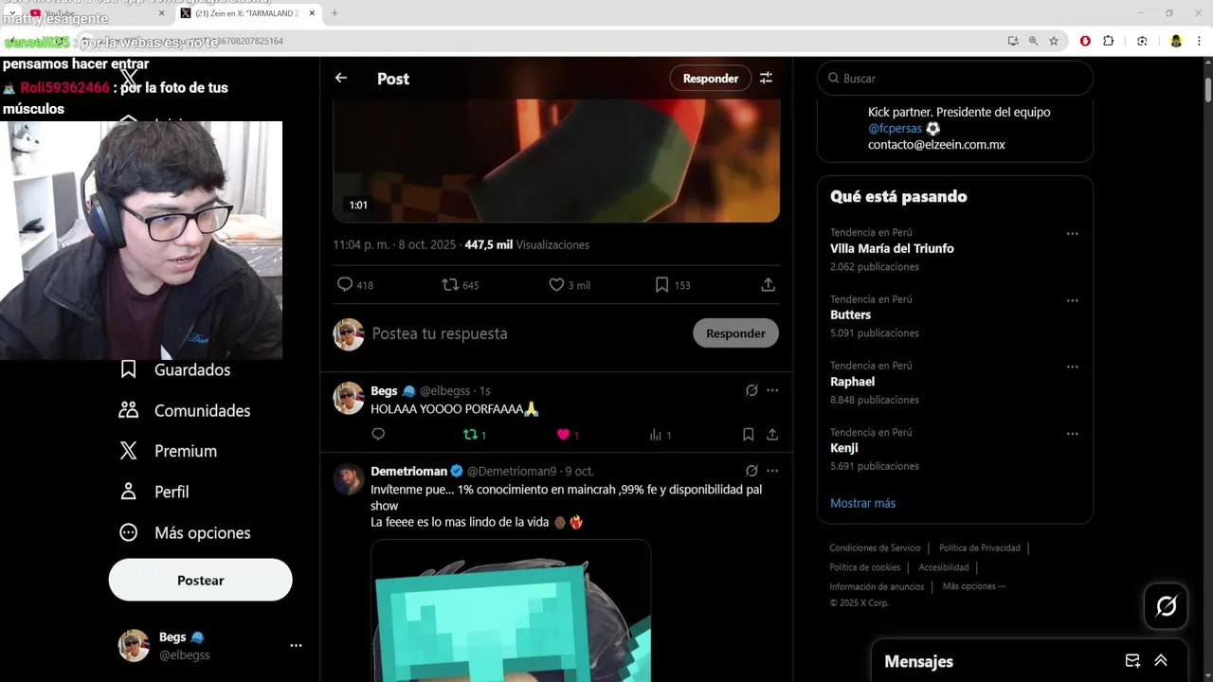Click Mostrar más under trends
This screenshot has height=682, width=1213.
coord(862,503)
